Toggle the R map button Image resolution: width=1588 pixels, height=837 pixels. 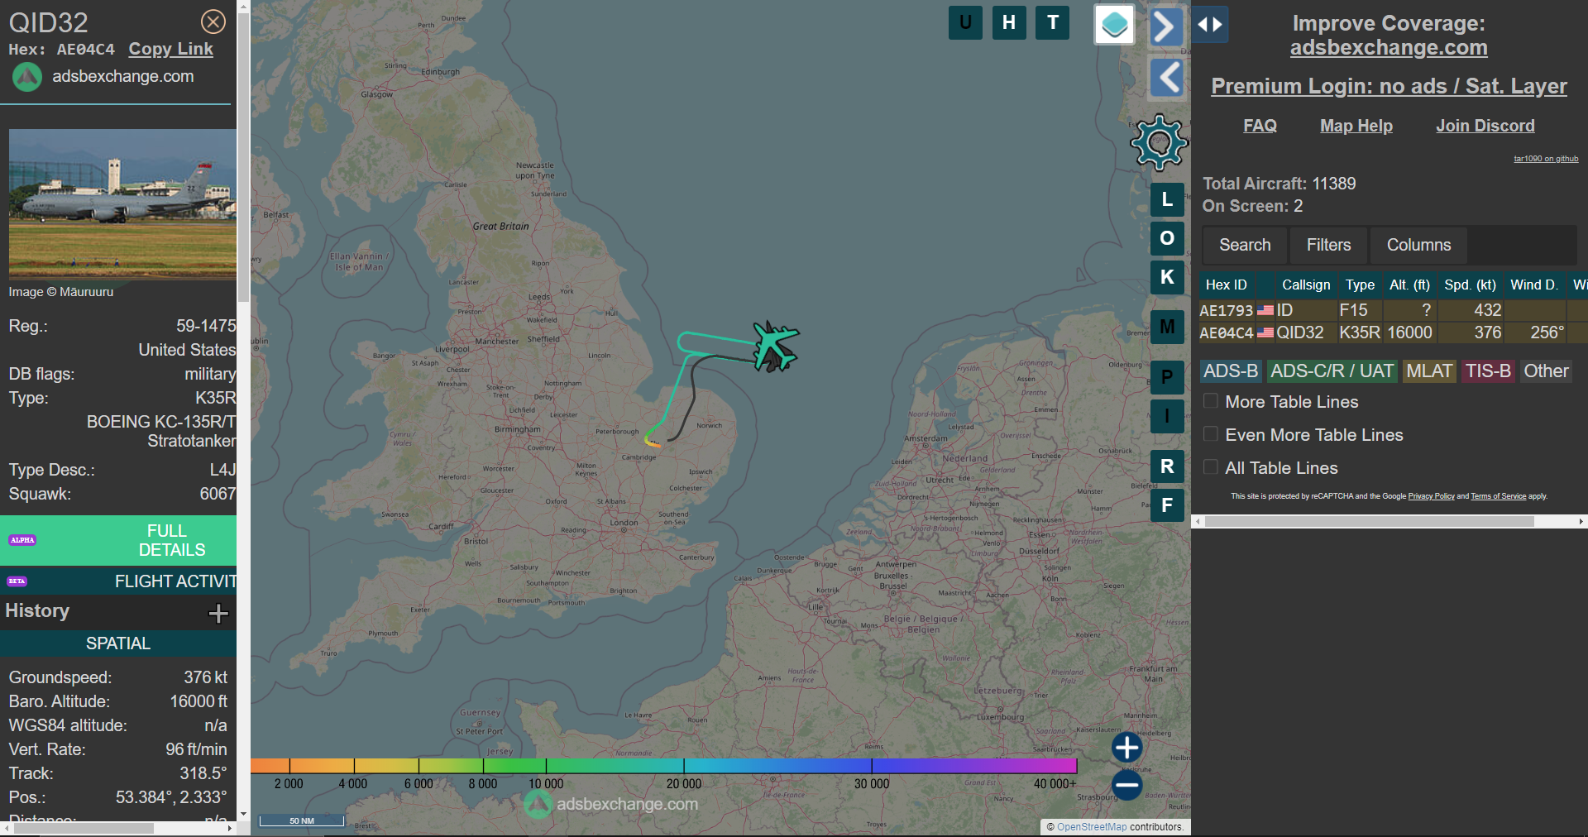tap(1167, 466)
